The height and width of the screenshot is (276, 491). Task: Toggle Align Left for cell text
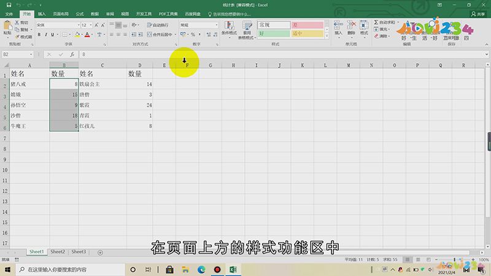(x=112, y=34)
